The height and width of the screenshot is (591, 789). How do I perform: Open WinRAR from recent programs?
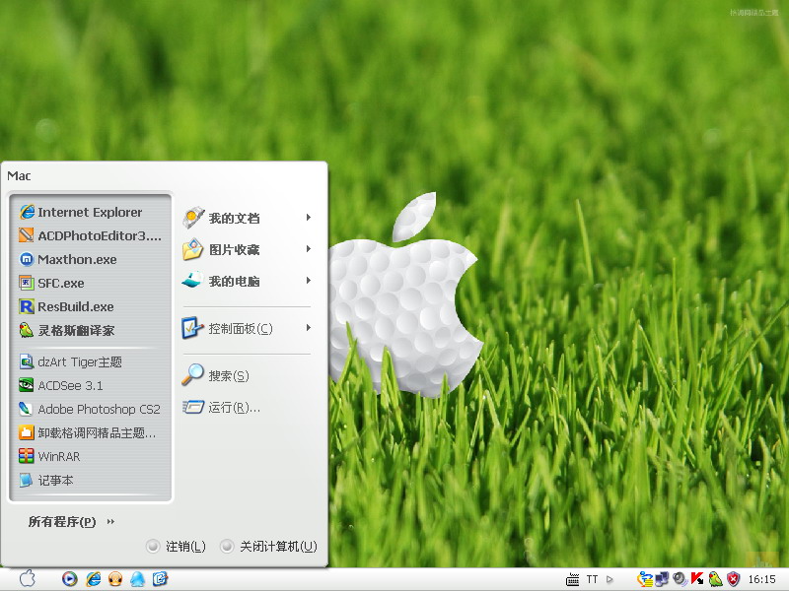tap(91, 456)
